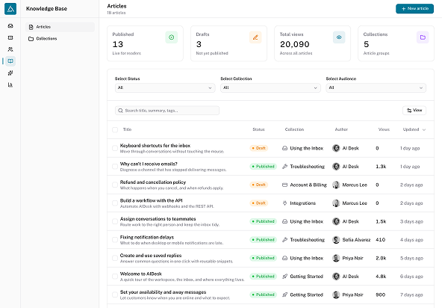Open the Integrations puzzle sidebar icon
Image resolution: width=442 pixels, height=308 pixels.
pos(10,73)
